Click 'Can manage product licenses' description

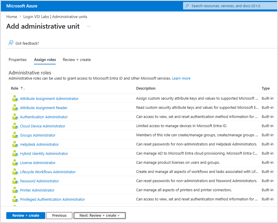pyautogui.click(x=178, y=163)
